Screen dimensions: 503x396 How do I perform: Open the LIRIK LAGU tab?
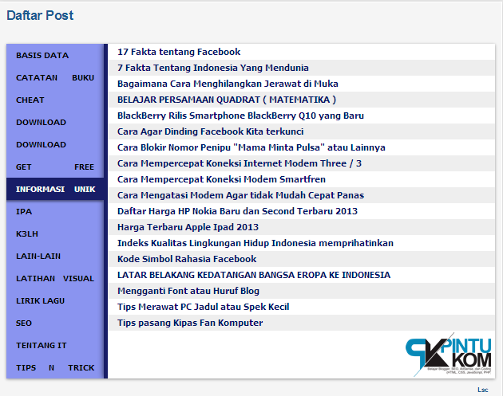coord(55,300)
